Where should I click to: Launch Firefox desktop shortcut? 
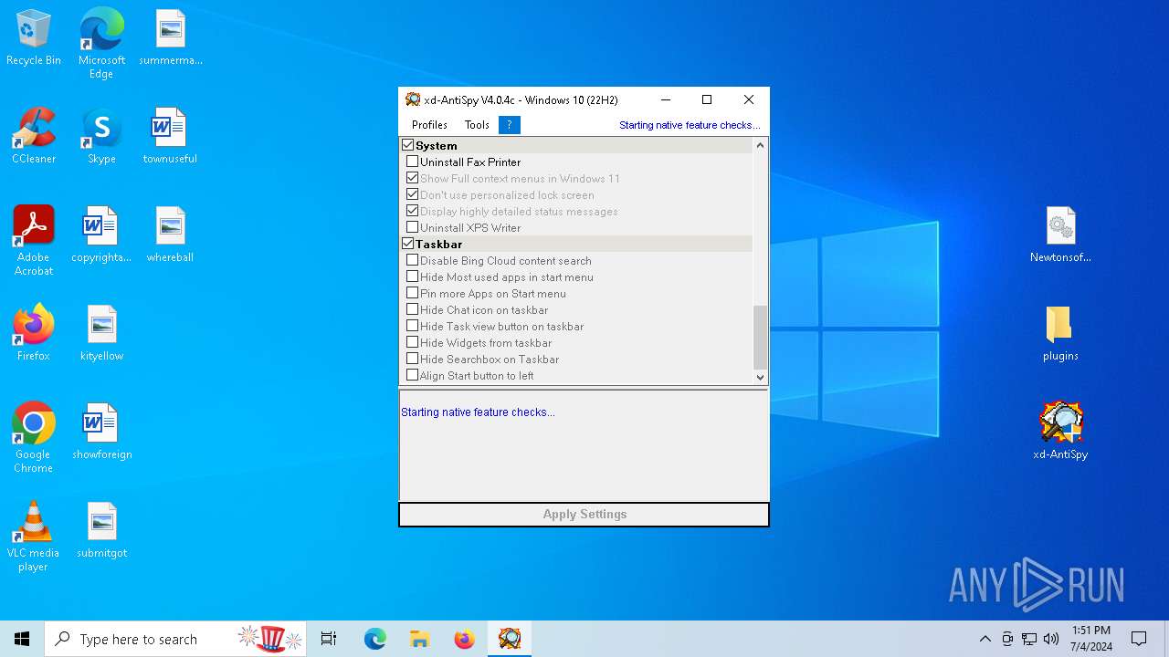(34, 333)
